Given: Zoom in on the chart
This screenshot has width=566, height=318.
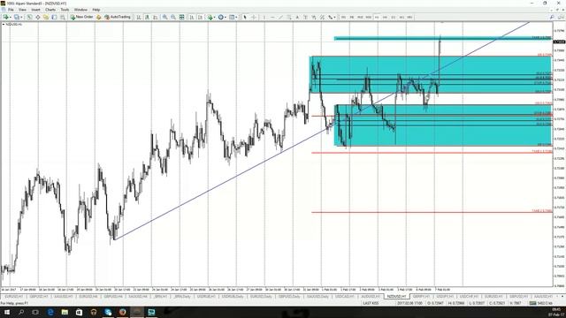Looking at the screenshot, I should point(164,17).
